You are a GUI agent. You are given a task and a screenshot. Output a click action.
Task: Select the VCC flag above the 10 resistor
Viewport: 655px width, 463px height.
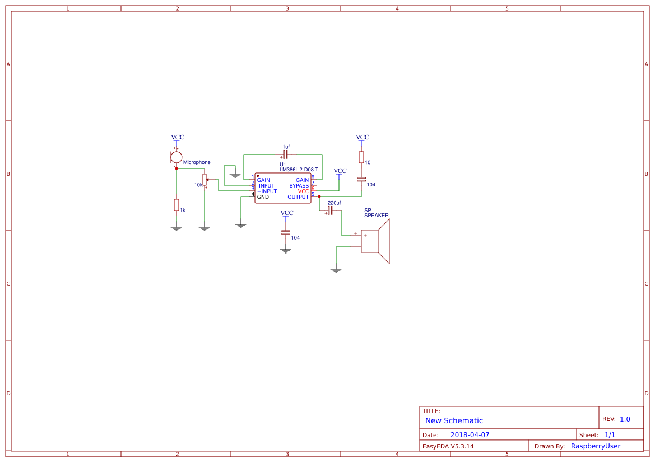coord(363,137)
